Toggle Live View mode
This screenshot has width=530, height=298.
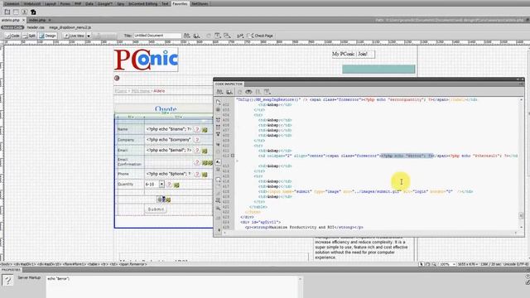click(x=75, y=36)
